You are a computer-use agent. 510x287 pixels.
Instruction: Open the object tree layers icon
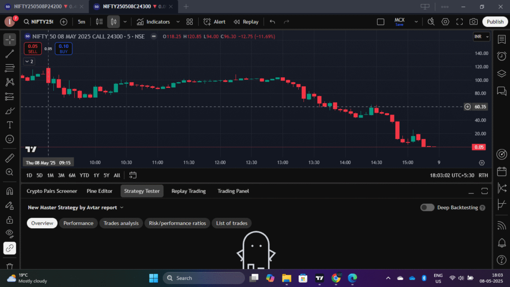click(x=502, y=74)
